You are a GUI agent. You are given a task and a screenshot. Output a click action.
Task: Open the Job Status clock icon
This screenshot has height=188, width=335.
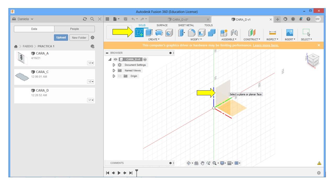(293, 19)
